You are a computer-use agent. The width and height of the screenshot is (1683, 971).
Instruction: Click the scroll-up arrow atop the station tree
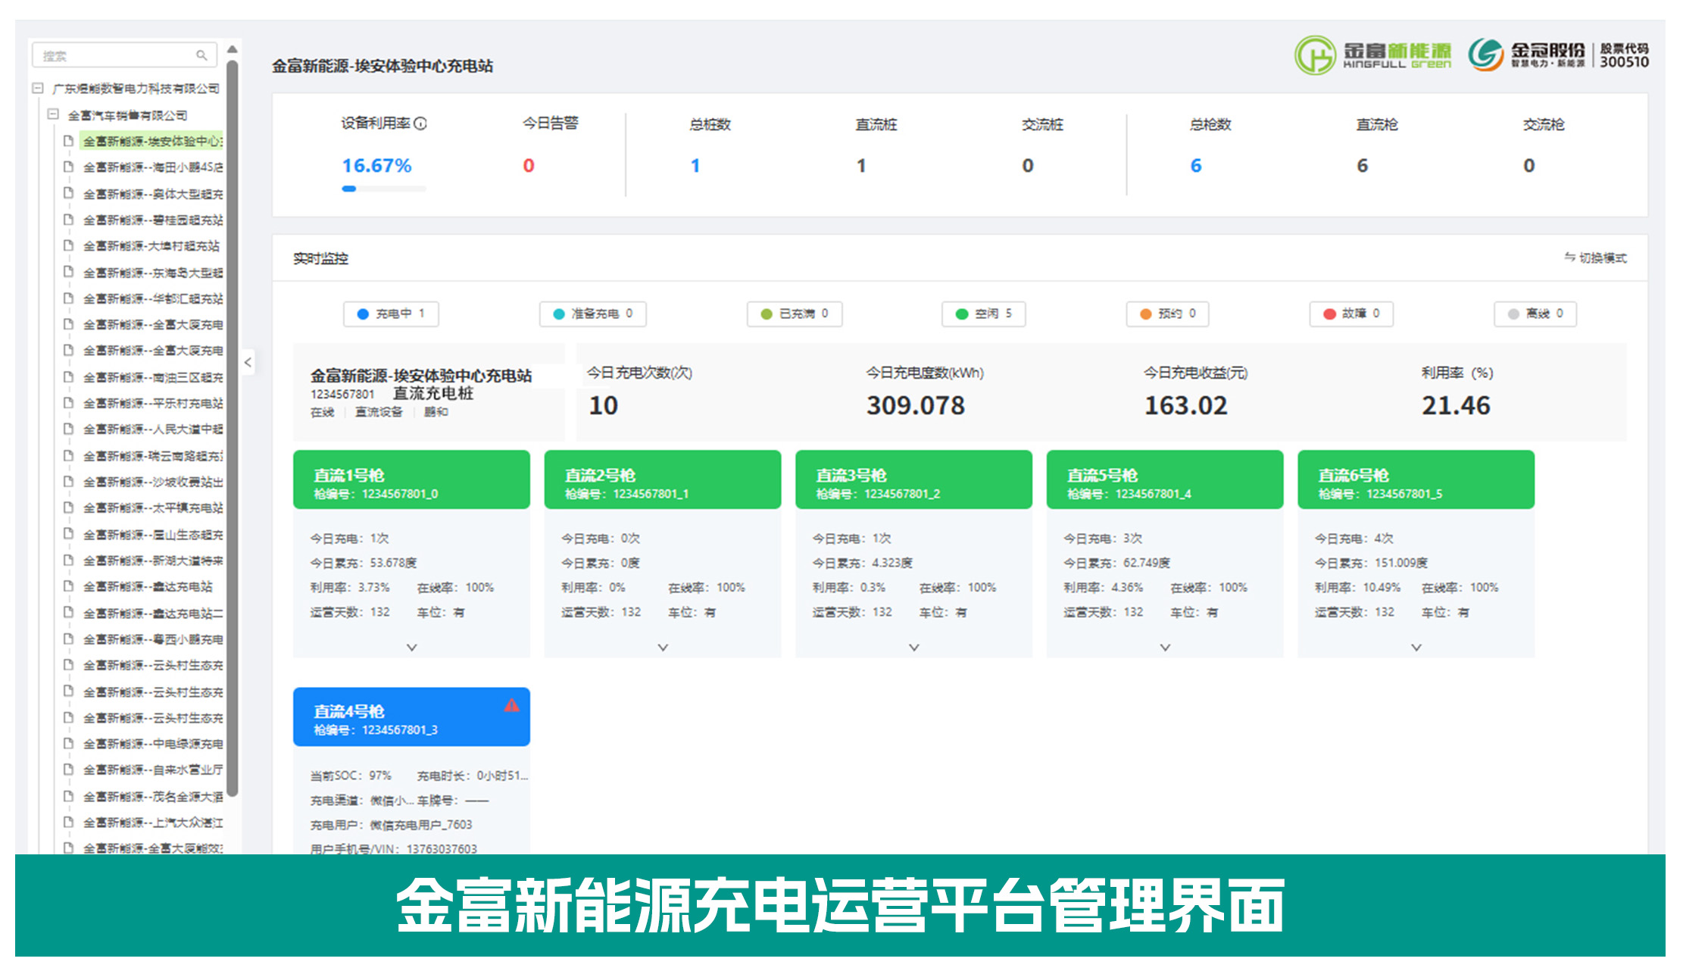point(233,49)
